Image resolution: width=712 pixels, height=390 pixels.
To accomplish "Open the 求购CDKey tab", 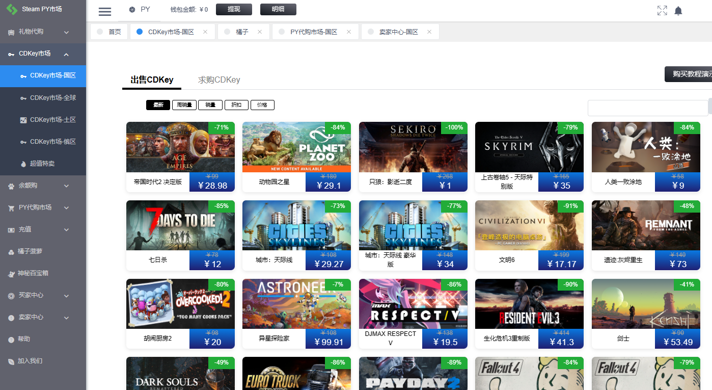I will point(219,80).
